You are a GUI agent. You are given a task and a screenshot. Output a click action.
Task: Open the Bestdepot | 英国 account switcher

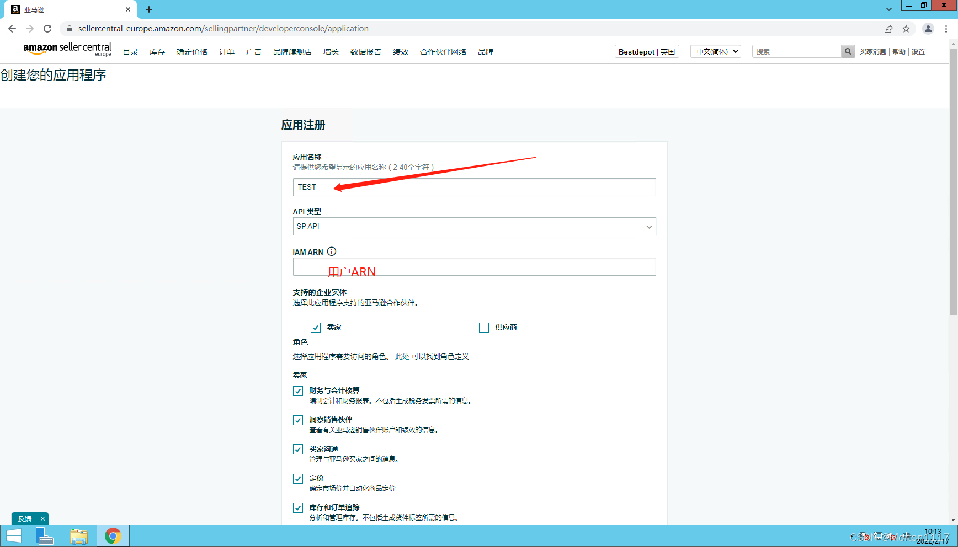pyautogui.click(x=647, y=52)
